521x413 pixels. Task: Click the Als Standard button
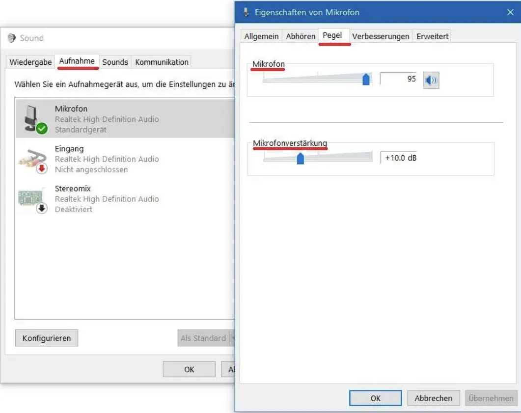tap(203, 338)
